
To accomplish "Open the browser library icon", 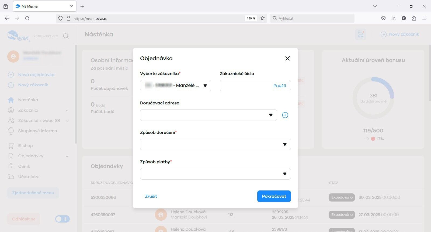I will tap(394, 18).
